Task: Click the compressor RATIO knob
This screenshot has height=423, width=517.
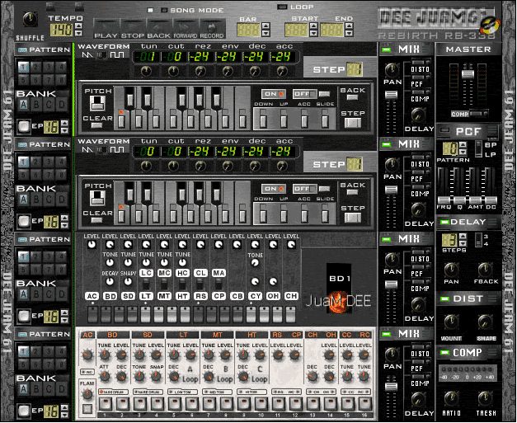Action: tap(451, 398)
